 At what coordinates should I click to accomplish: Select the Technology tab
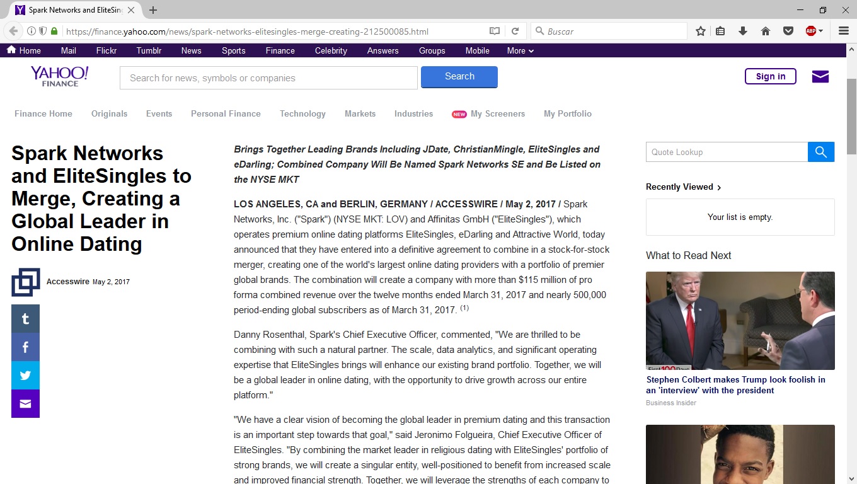tap(303, 114)
